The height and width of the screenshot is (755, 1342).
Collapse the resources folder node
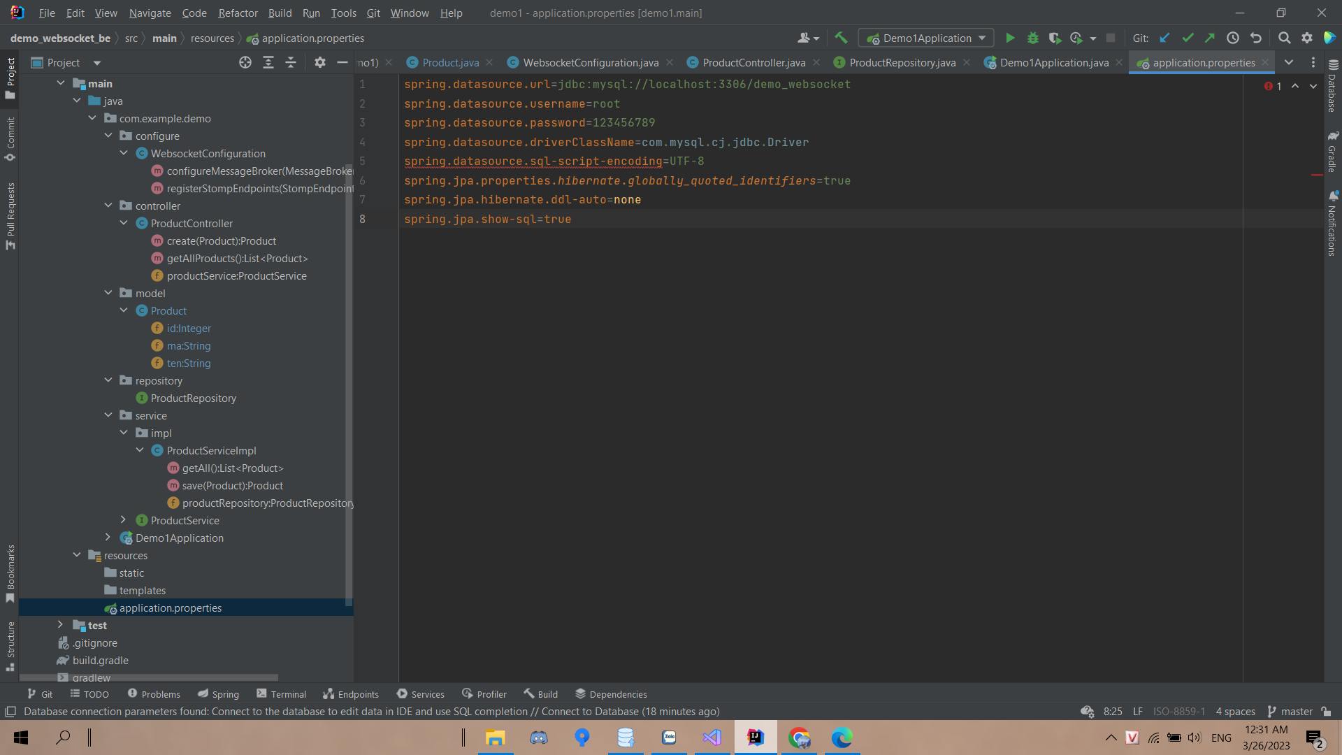point(77,555)
